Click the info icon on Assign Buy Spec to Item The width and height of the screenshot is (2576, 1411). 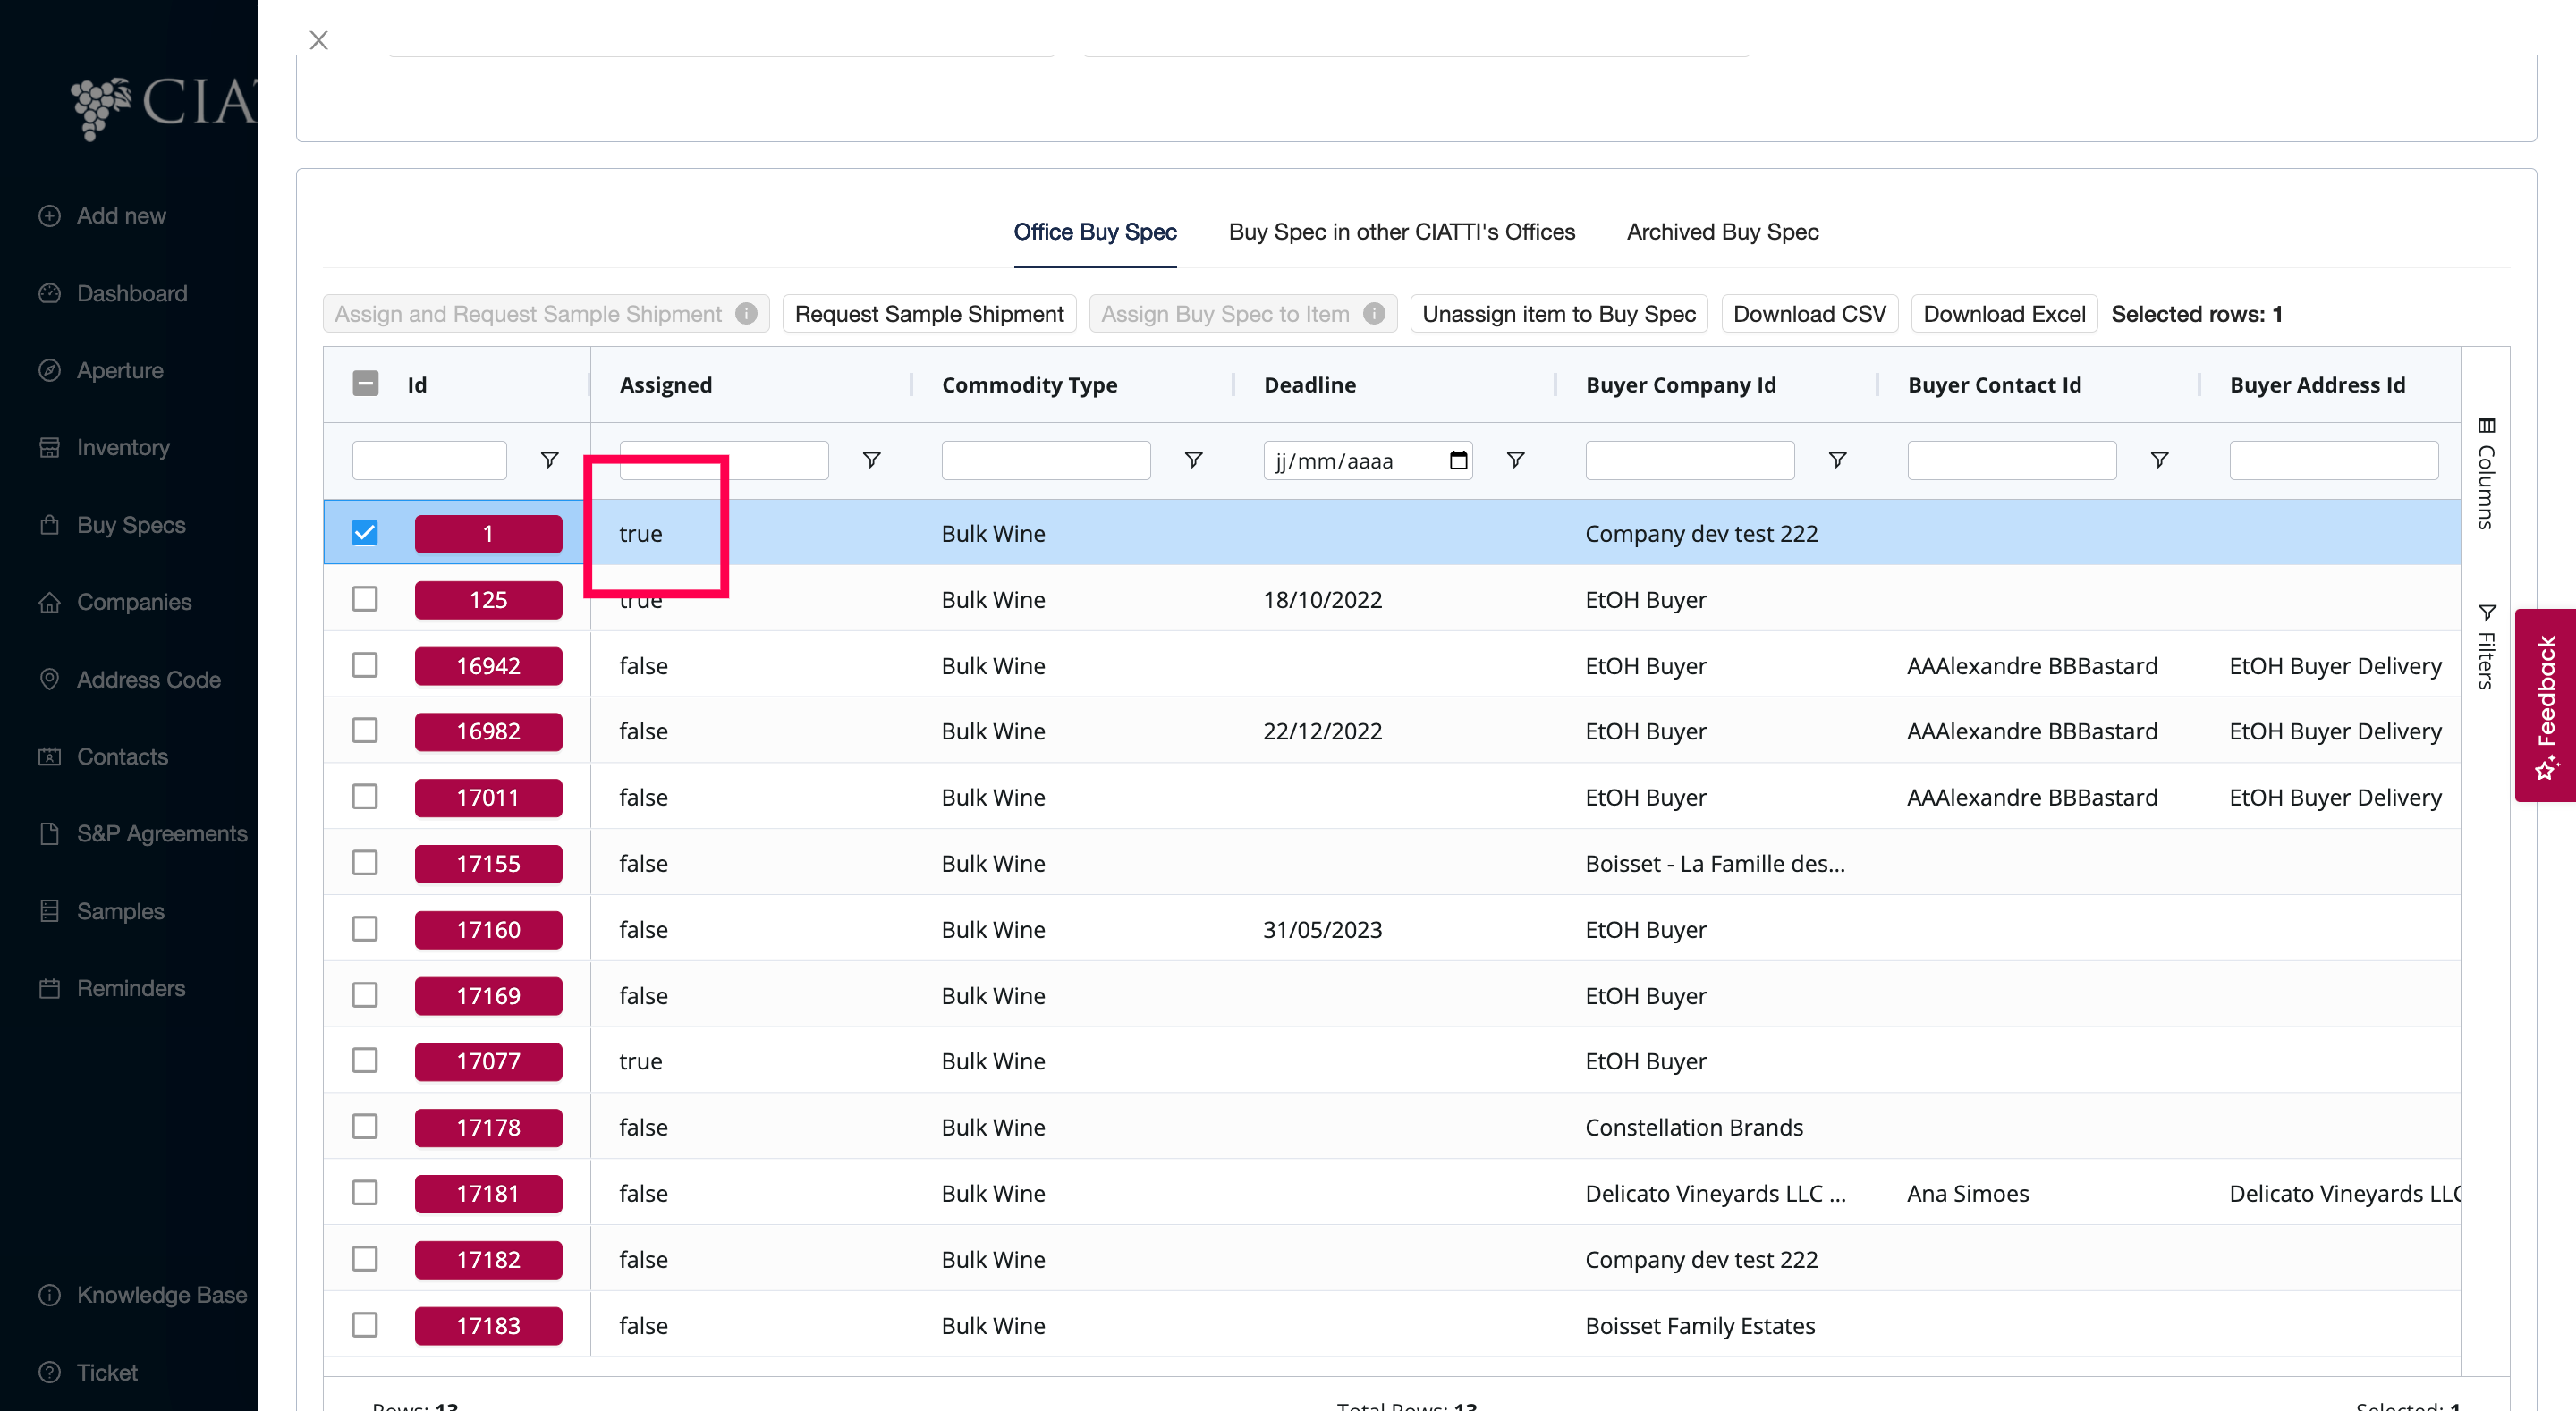(x=1374, y=314)
